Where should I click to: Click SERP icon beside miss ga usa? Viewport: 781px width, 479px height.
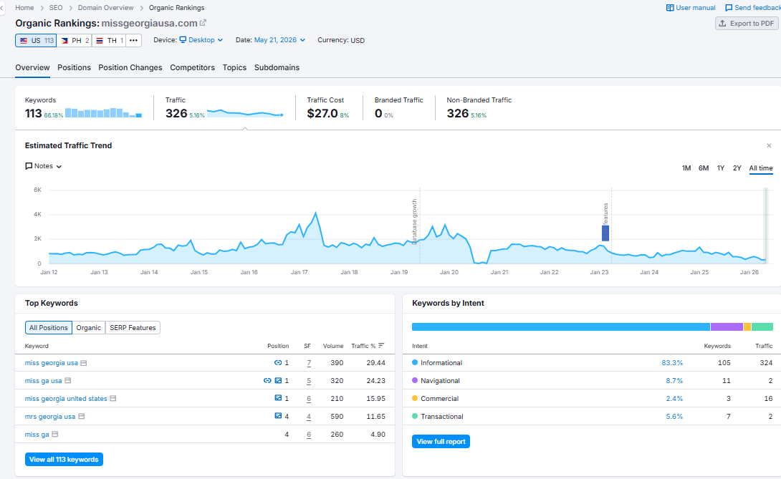click(x=68, y=381)
